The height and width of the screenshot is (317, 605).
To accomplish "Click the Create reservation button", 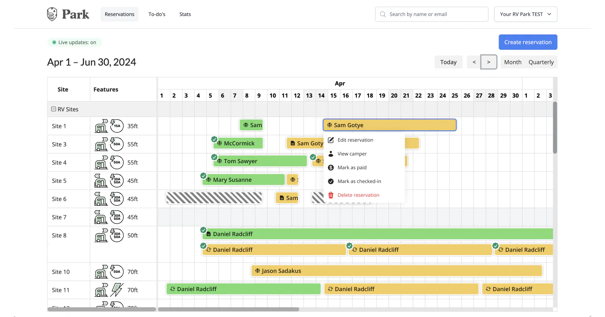I will click(528, 42).
